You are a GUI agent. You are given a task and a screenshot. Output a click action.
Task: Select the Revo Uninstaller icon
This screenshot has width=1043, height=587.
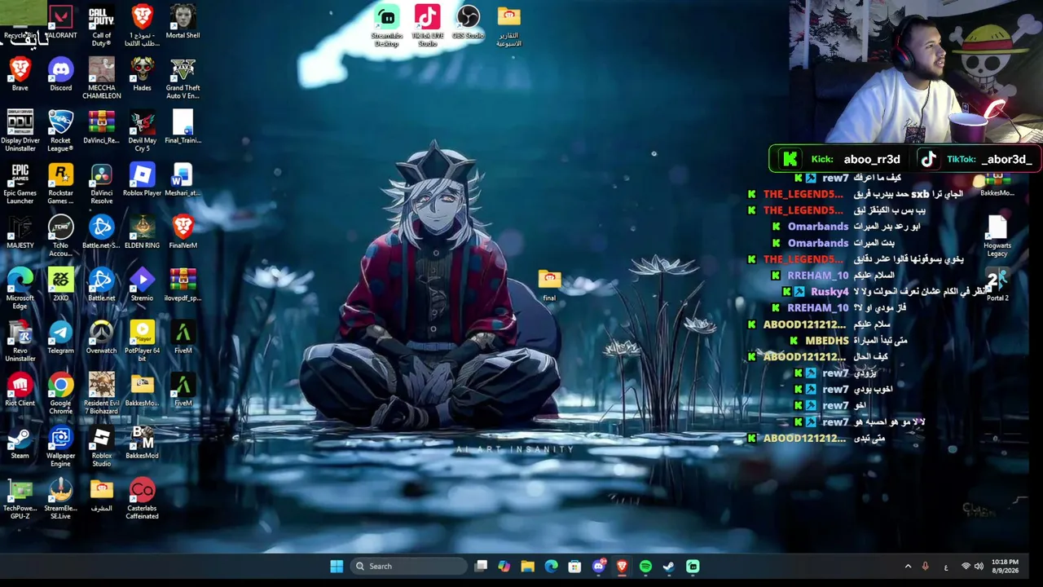(20, 341)
